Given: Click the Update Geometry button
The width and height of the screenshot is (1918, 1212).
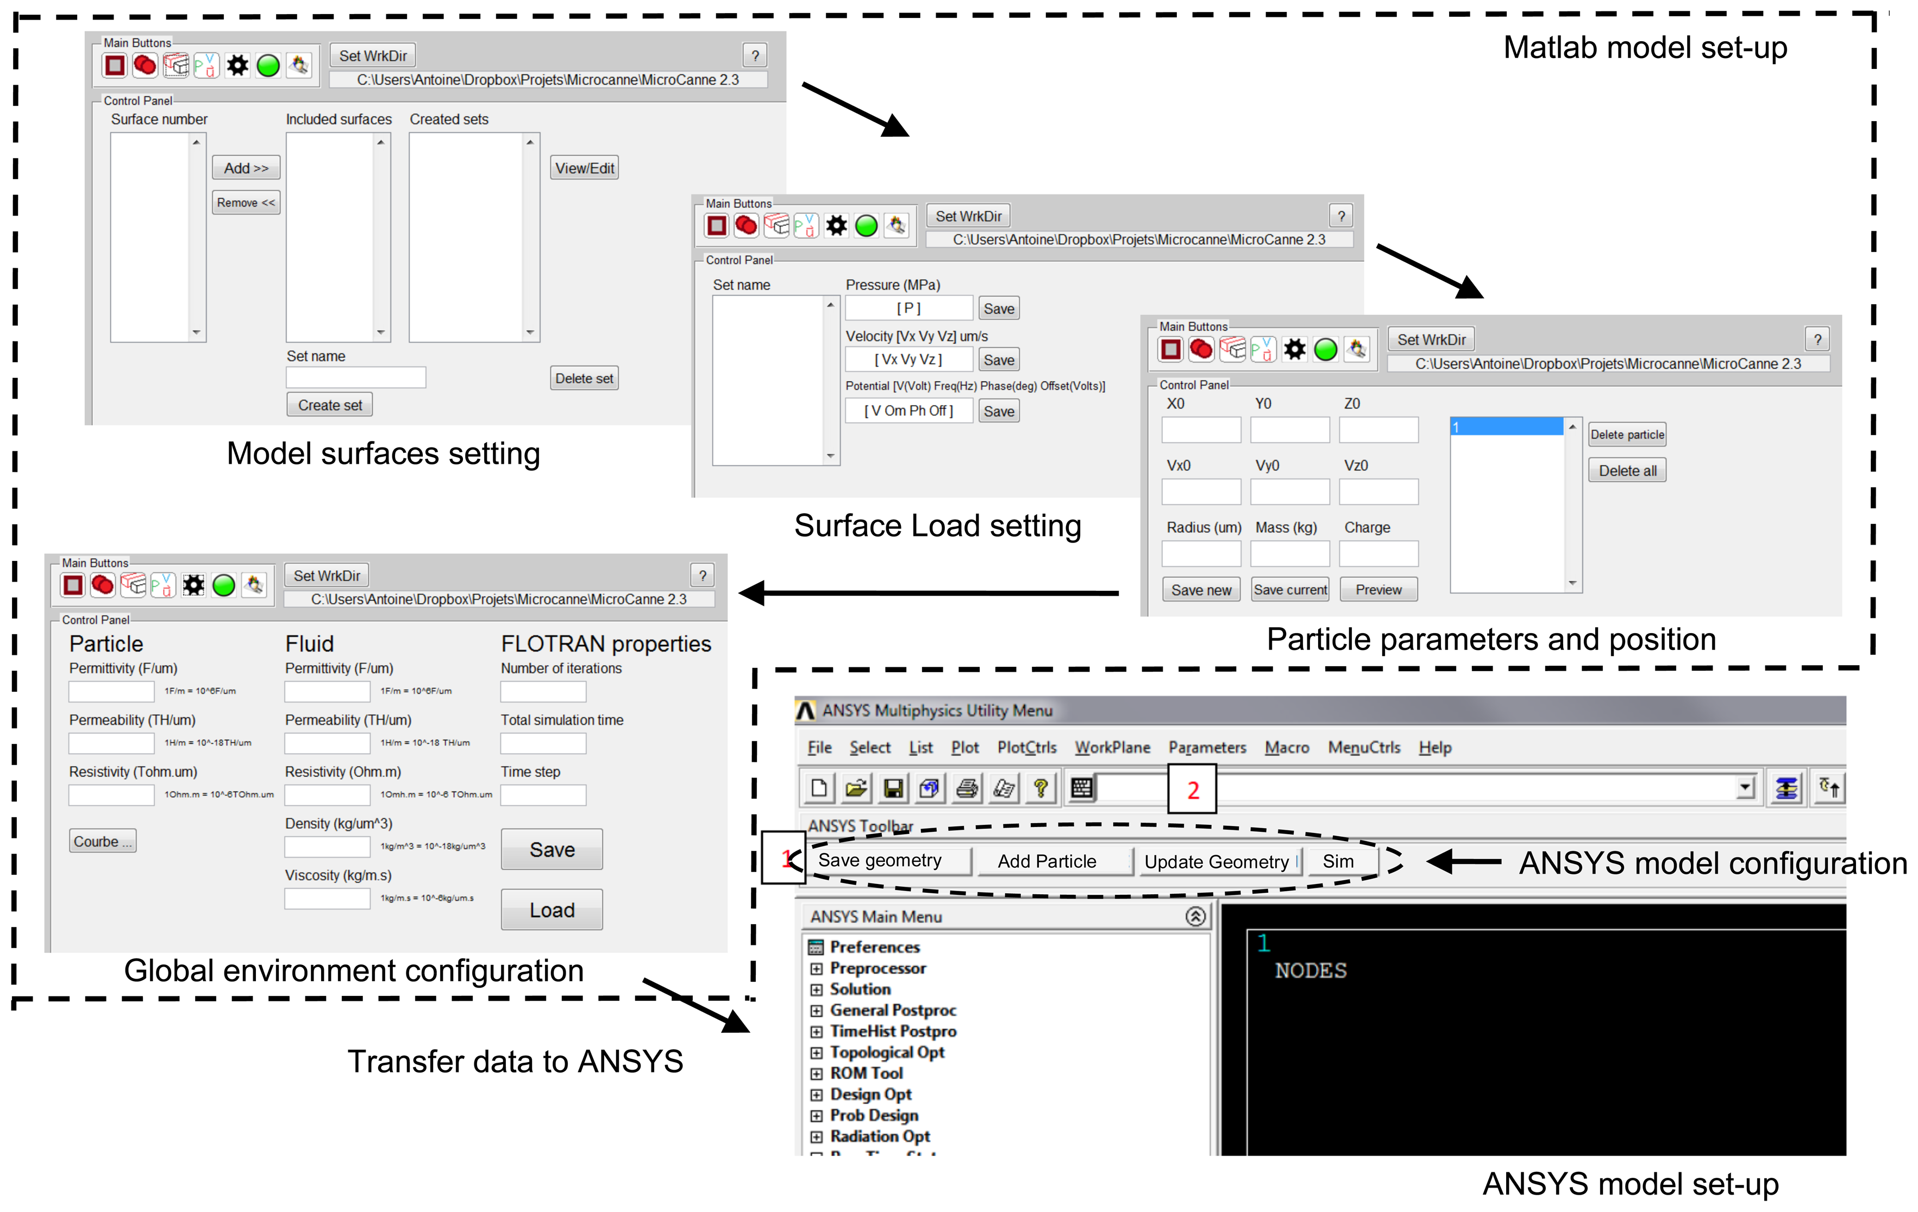Looking at the screenshot, I should (1215, 862).
